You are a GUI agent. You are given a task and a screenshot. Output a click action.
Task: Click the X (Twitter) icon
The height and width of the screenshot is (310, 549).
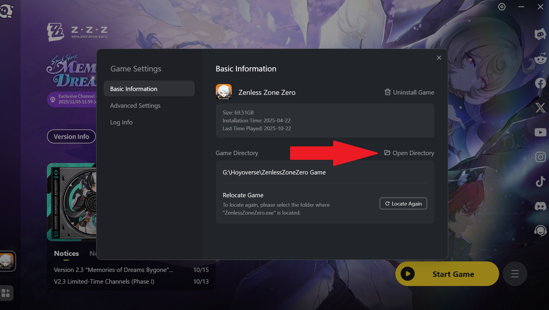pos(540,108)
